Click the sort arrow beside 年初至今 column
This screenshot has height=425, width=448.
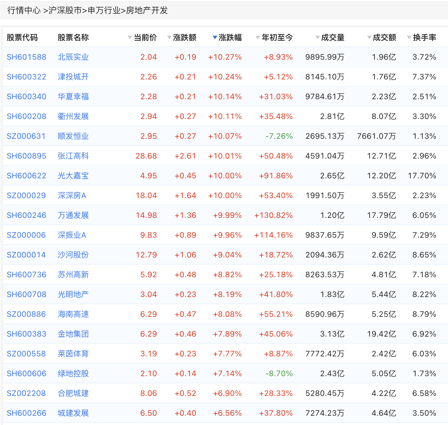coord(257,37)
